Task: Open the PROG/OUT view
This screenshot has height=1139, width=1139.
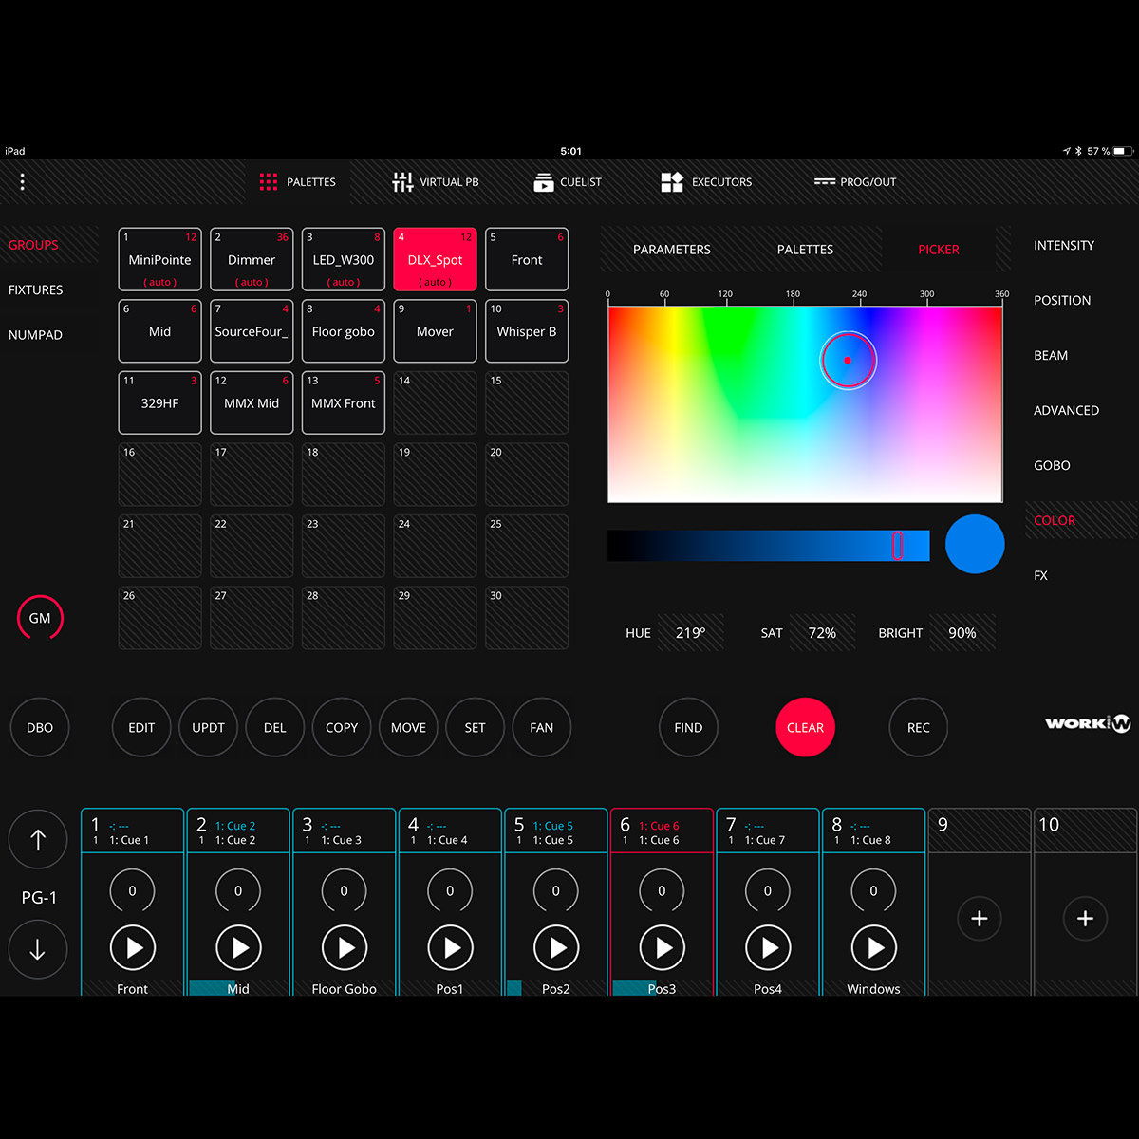Action: 854,181
